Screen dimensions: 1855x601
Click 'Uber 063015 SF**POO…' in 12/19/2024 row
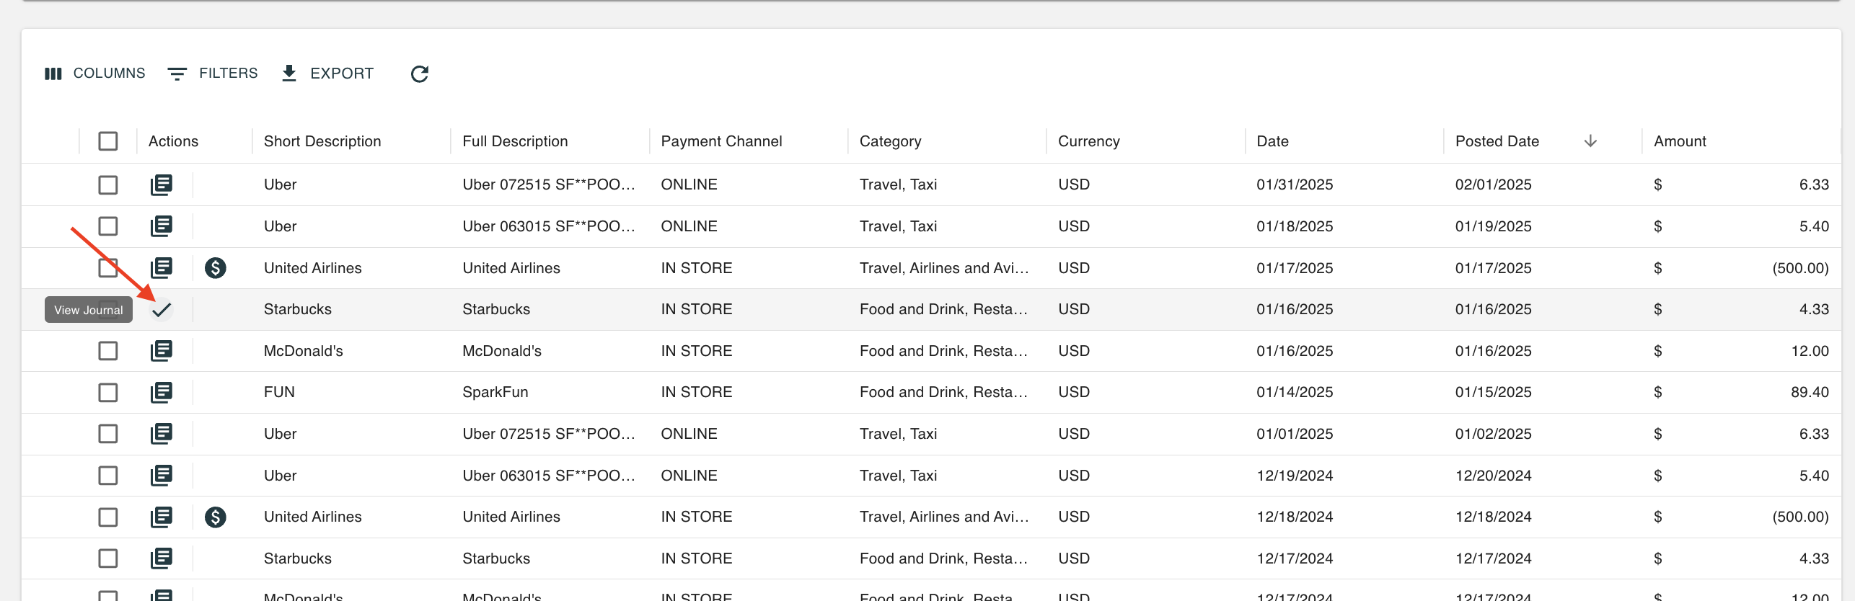tap(548, 476)
